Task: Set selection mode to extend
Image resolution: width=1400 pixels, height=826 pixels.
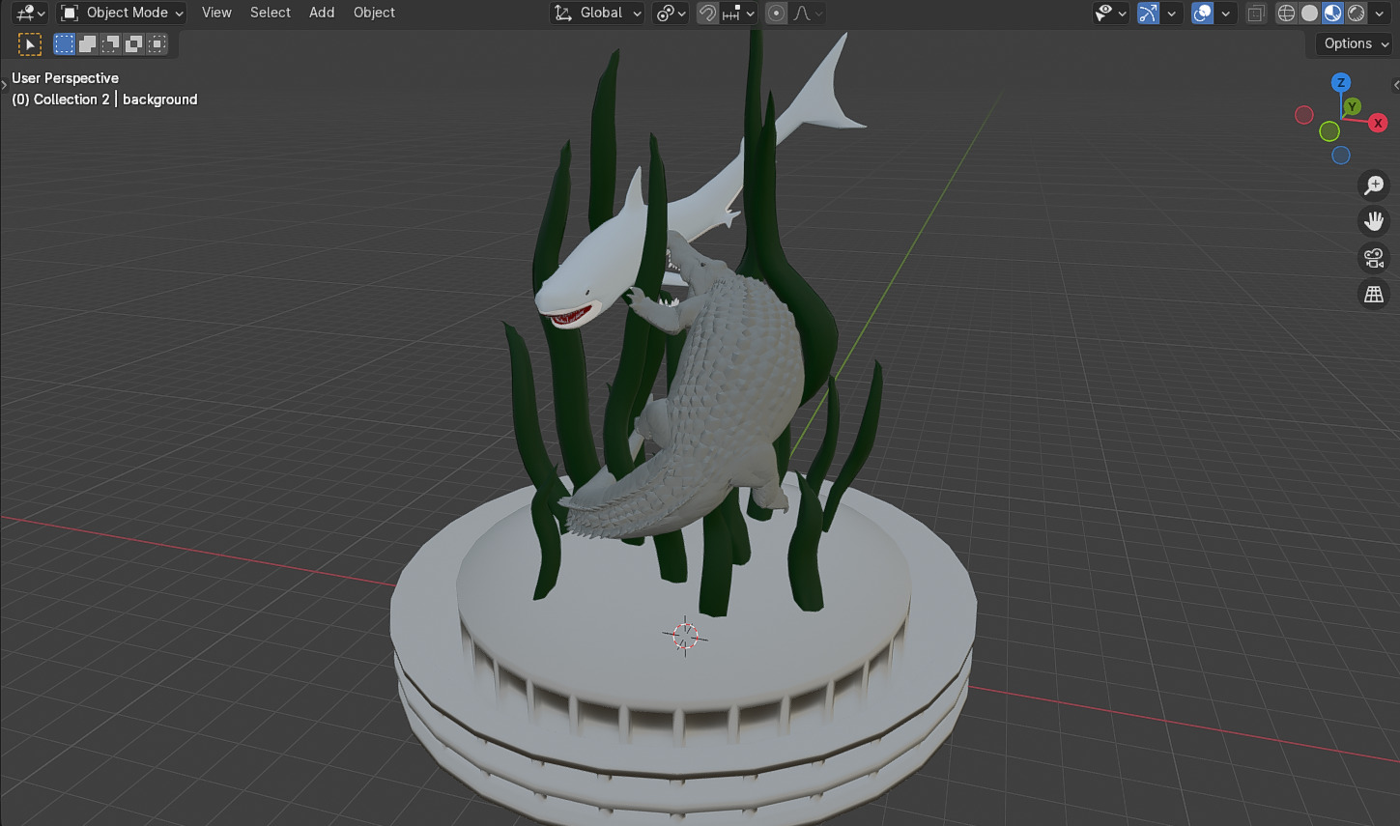Action: coord(87,43)
